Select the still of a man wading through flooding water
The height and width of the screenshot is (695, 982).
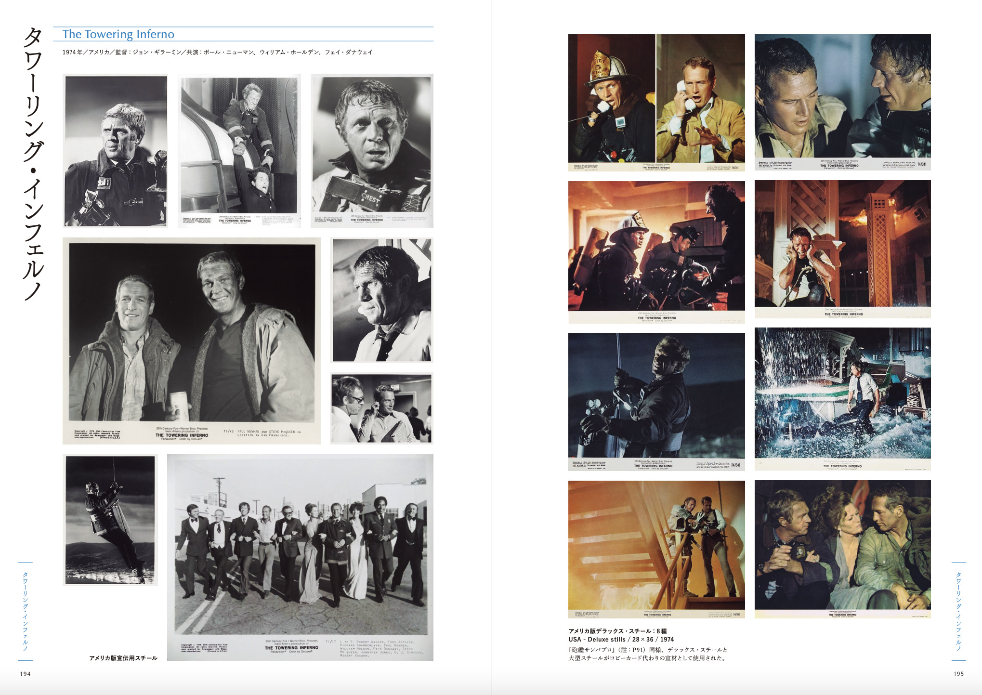(842, 399)
